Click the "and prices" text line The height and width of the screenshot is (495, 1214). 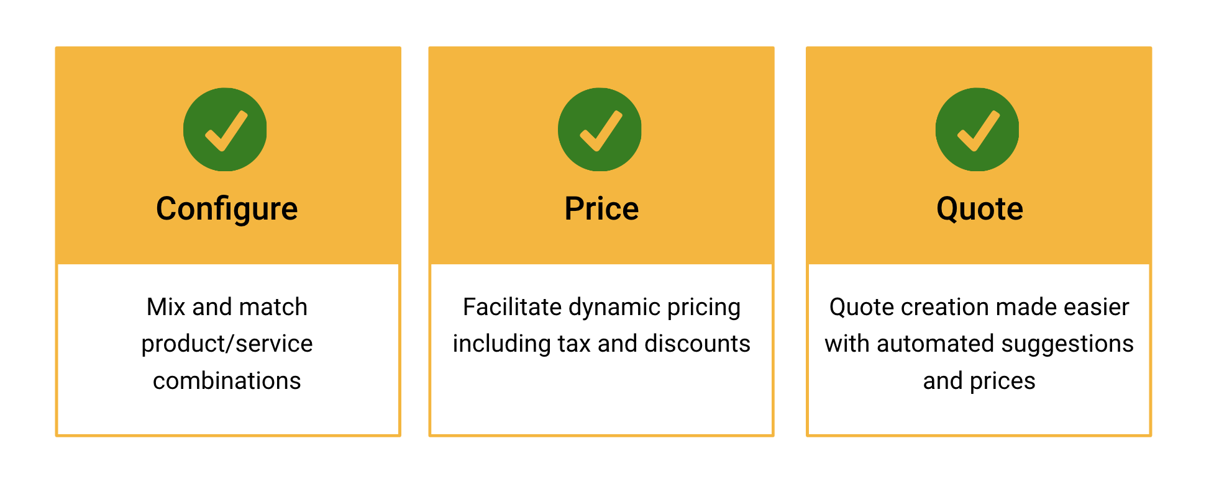[x=979, y=381]
